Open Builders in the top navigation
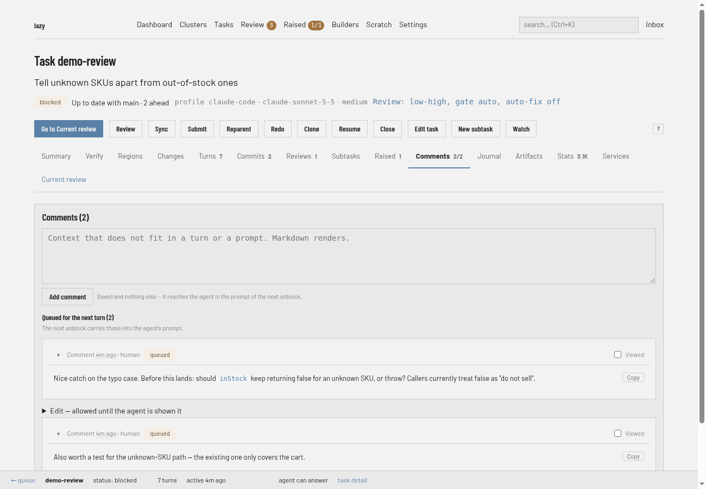 coord(345,24)
